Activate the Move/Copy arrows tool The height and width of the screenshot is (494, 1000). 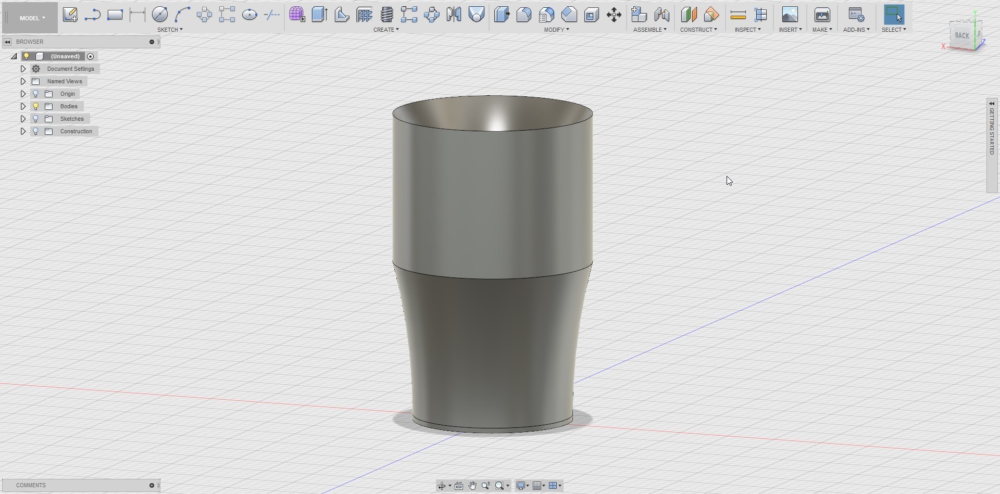(614, 15)
